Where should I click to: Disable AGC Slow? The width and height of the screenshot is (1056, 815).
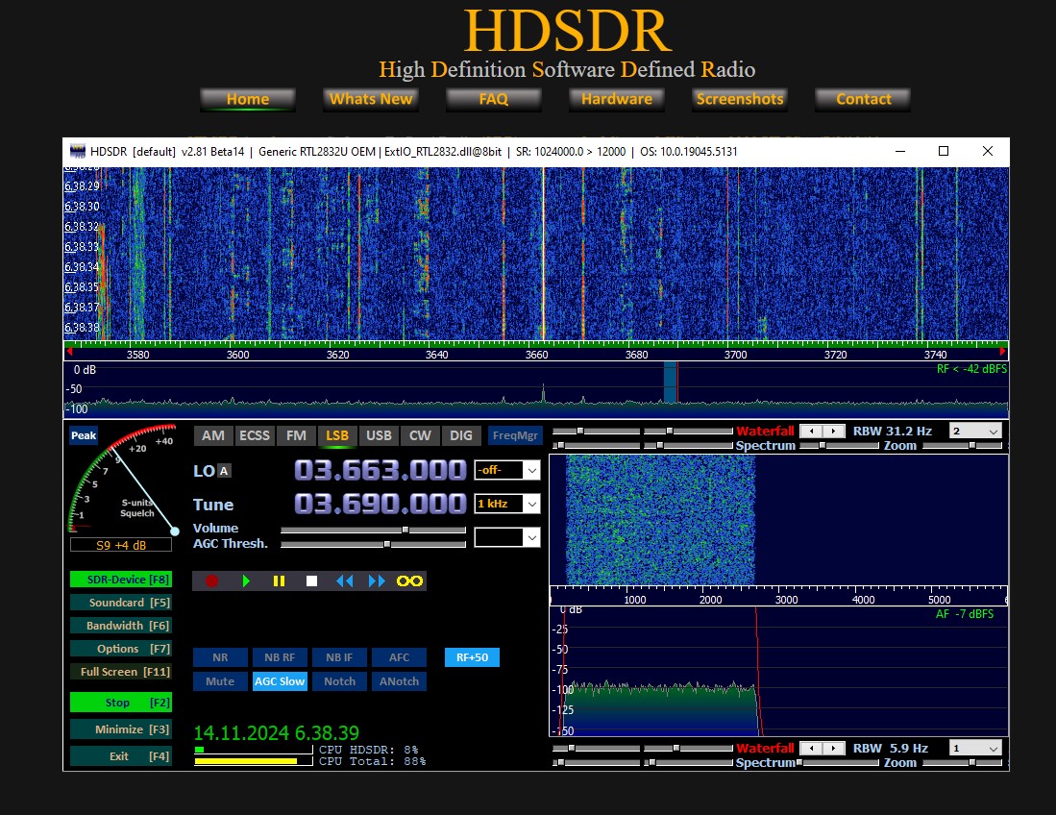click(x=280, y=681)
